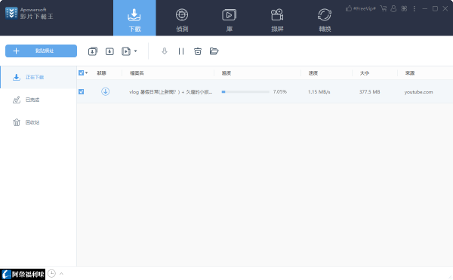Click the 檔案名 column header
453x280 pixels.
137,73
